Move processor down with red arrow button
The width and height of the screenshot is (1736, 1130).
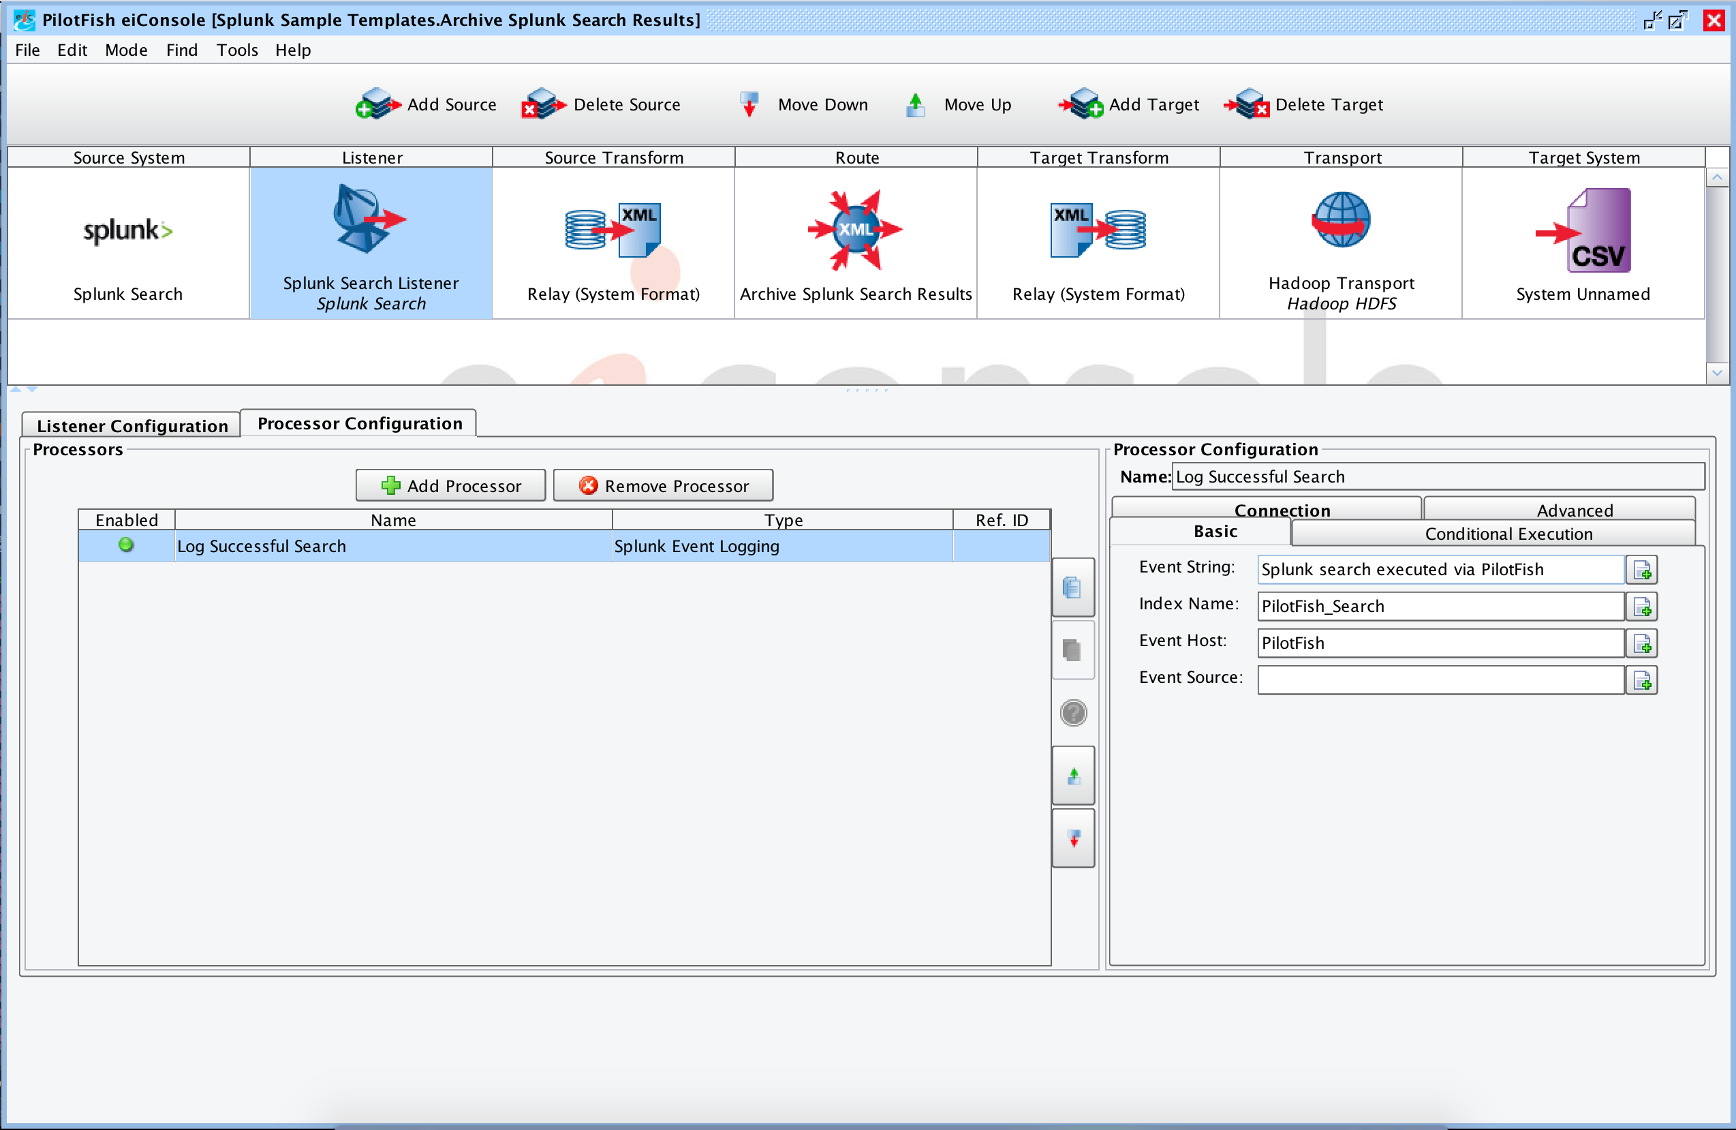(1073, 839)
